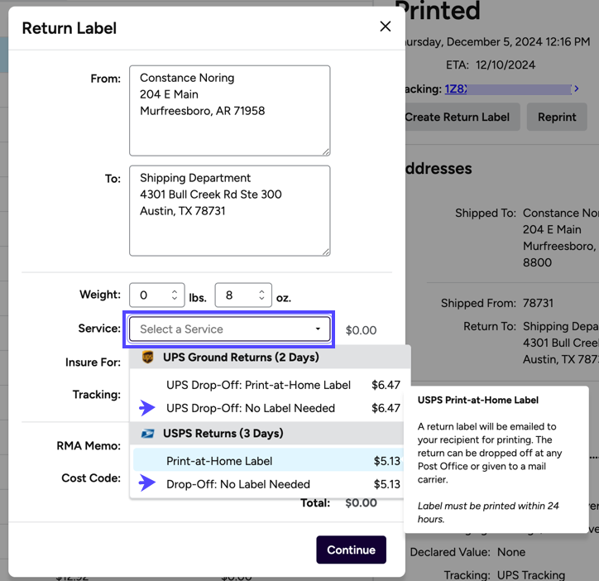
Task: Click chevron icon next to tracking number
Action: click(x=577, y=89)
